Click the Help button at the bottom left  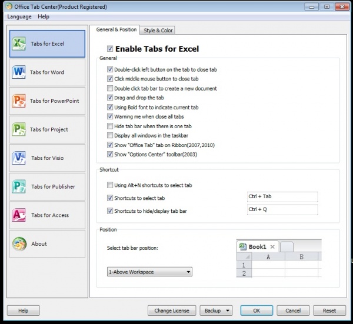click(23, 310)
